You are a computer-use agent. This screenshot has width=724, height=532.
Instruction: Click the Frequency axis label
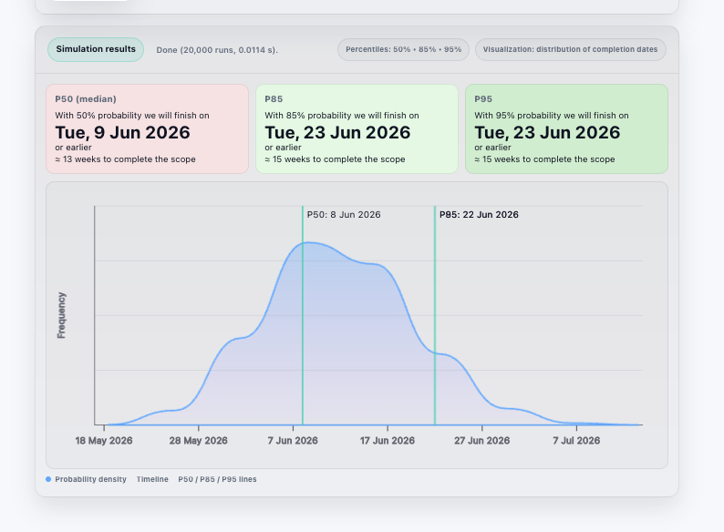62,315
